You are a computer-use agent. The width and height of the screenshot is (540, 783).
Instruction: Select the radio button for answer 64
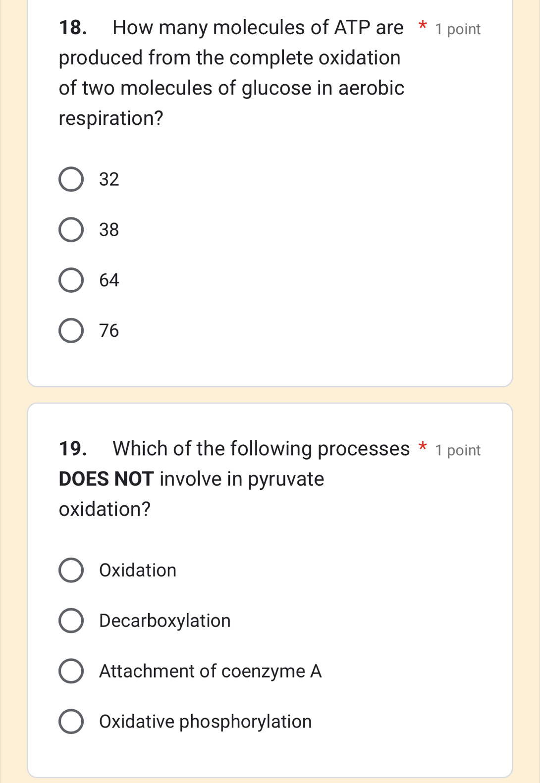coord(70,280)
